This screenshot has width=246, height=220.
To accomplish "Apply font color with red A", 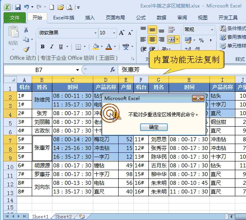I will click(109, 46).
